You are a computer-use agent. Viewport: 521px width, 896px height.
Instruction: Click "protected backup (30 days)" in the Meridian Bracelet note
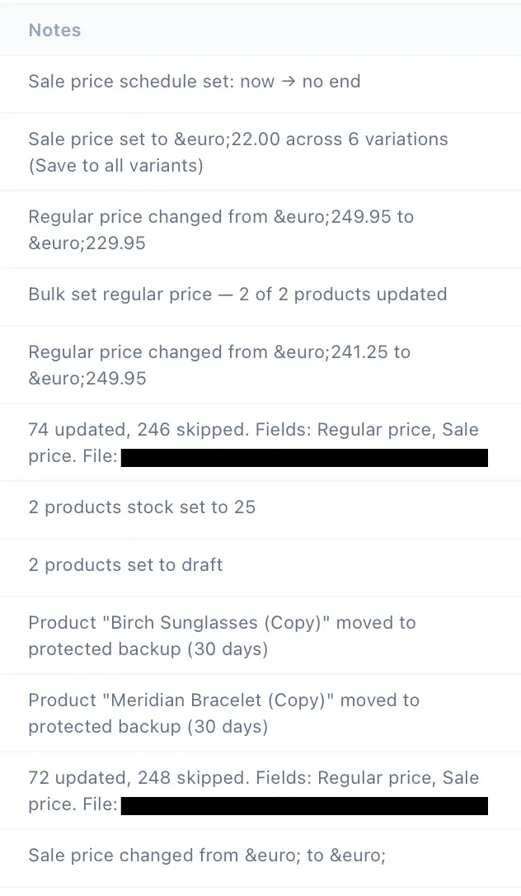tap(148, 727)
